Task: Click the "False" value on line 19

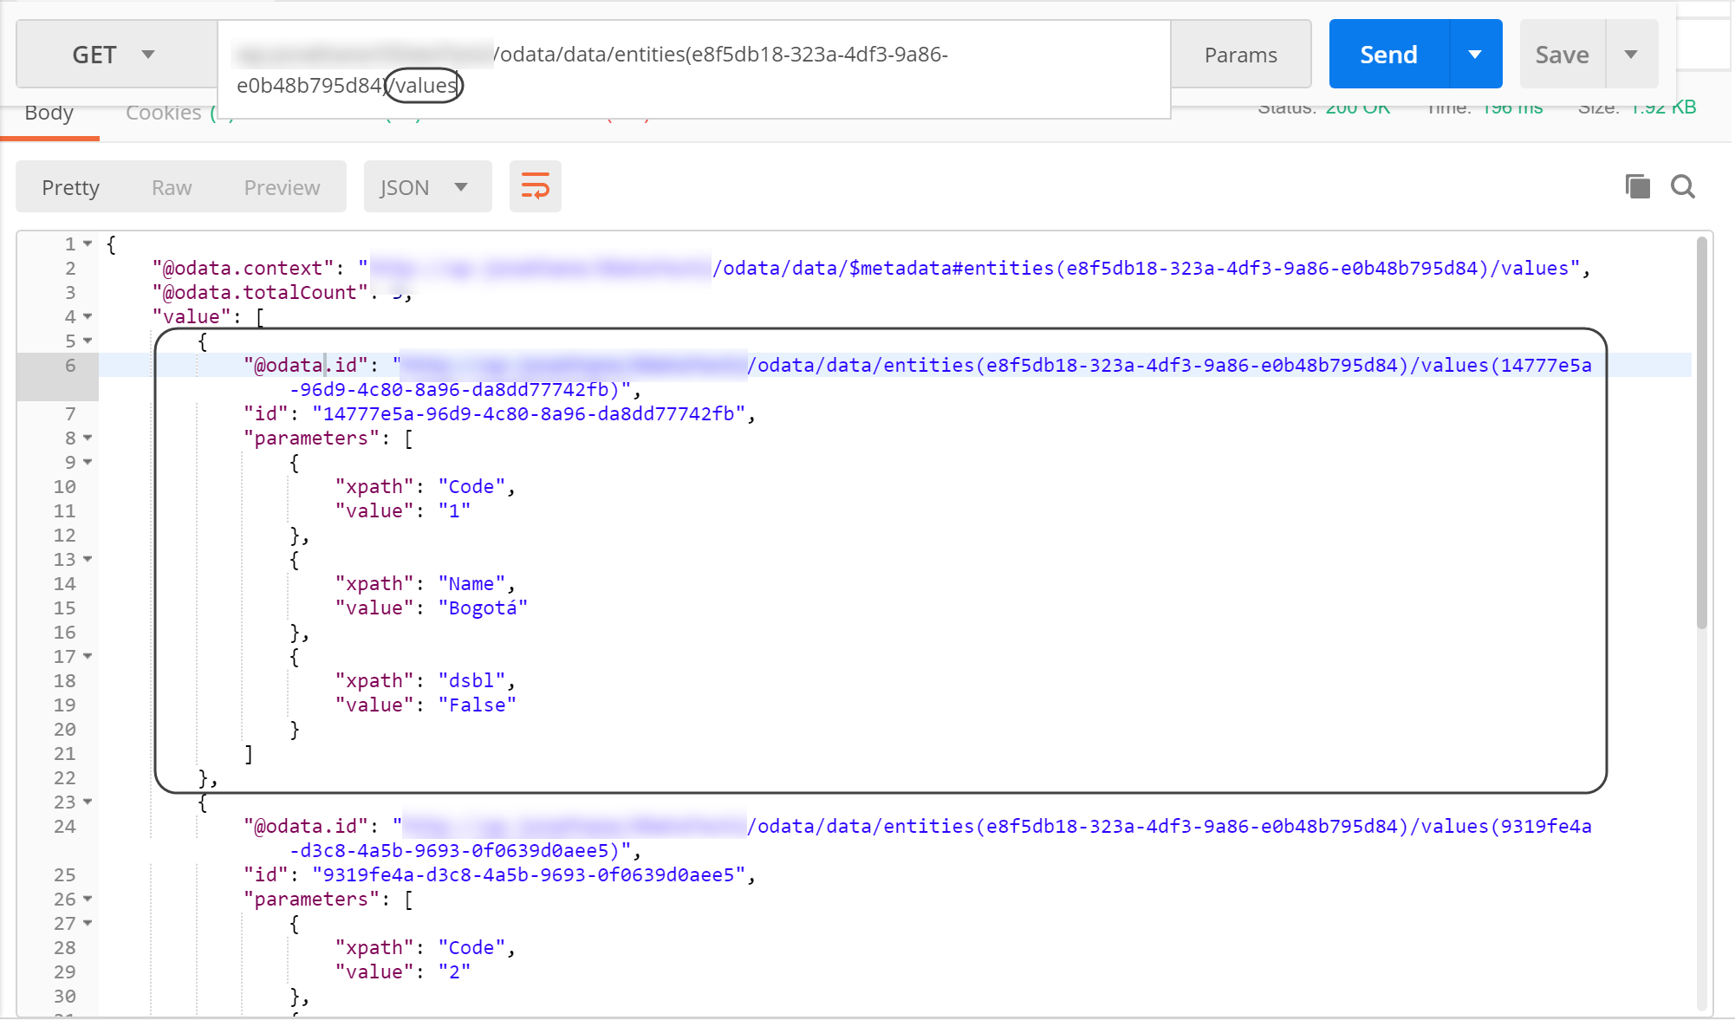Action: 477,705
